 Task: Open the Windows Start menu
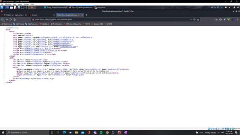pyautogui.click(x=3, y=132)
